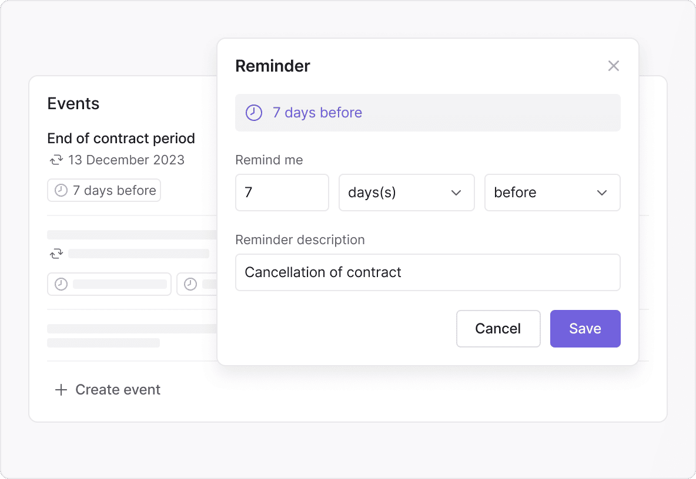Click the purple 7 days before banner text

tap(317, 113)
